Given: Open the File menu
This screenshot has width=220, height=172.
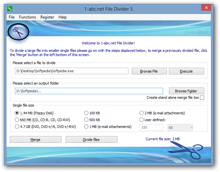Looking at the screenshot, I should click(x=12, y=17).
